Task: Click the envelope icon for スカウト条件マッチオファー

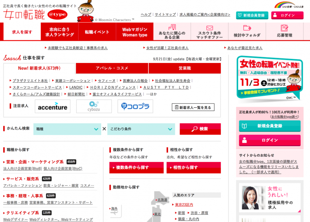Action: (210, 28)
